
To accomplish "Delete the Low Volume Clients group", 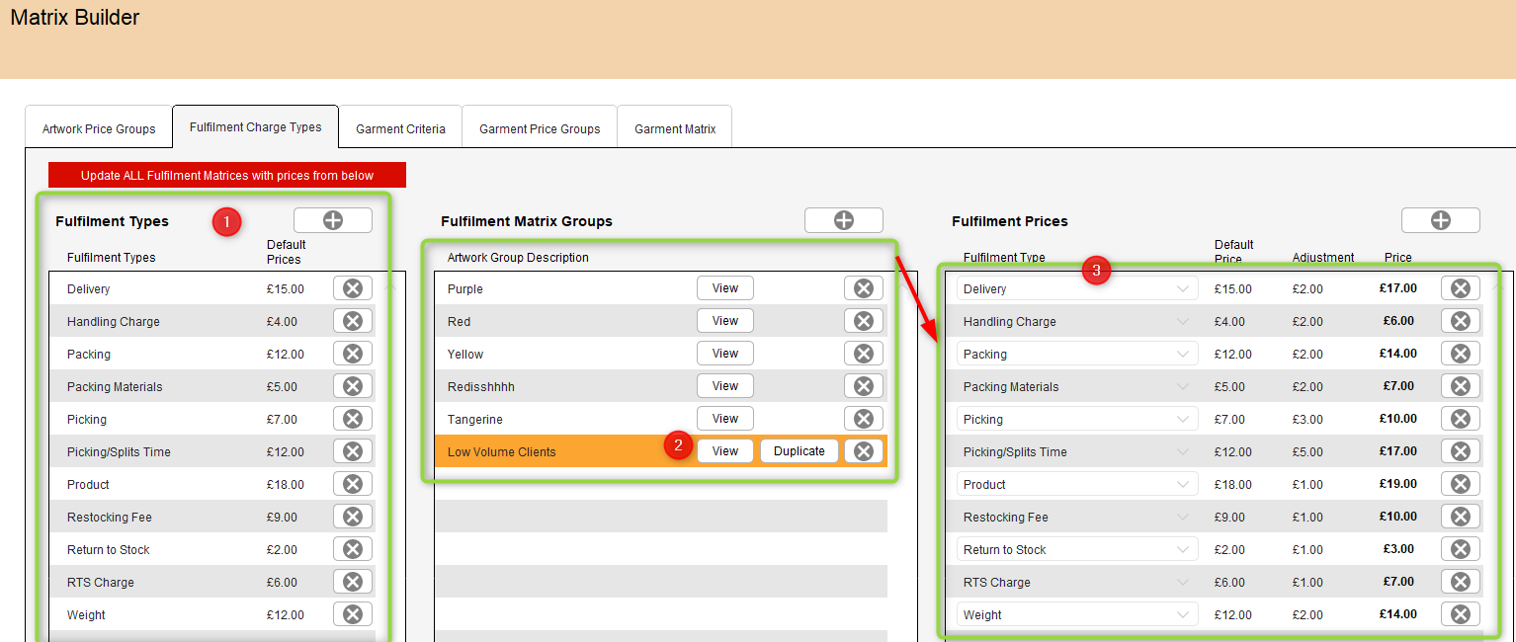I will [864, 451].
